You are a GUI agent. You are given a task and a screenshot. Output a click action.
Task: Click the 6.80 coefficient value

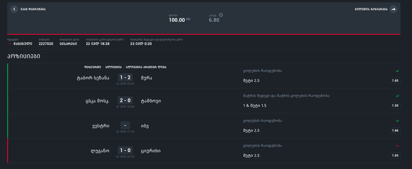click(214, 20)
